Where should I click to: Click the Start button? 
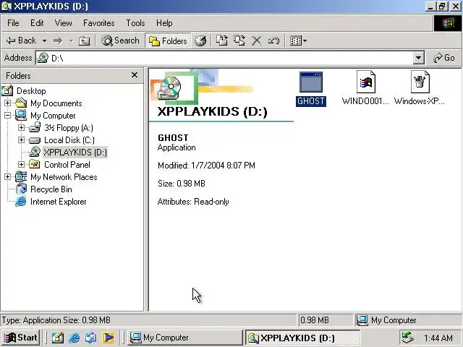(x=21, y=338)
